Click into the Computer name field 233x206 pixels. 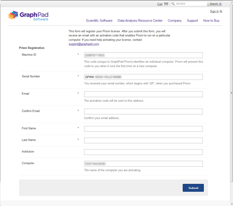pos(143,164)
